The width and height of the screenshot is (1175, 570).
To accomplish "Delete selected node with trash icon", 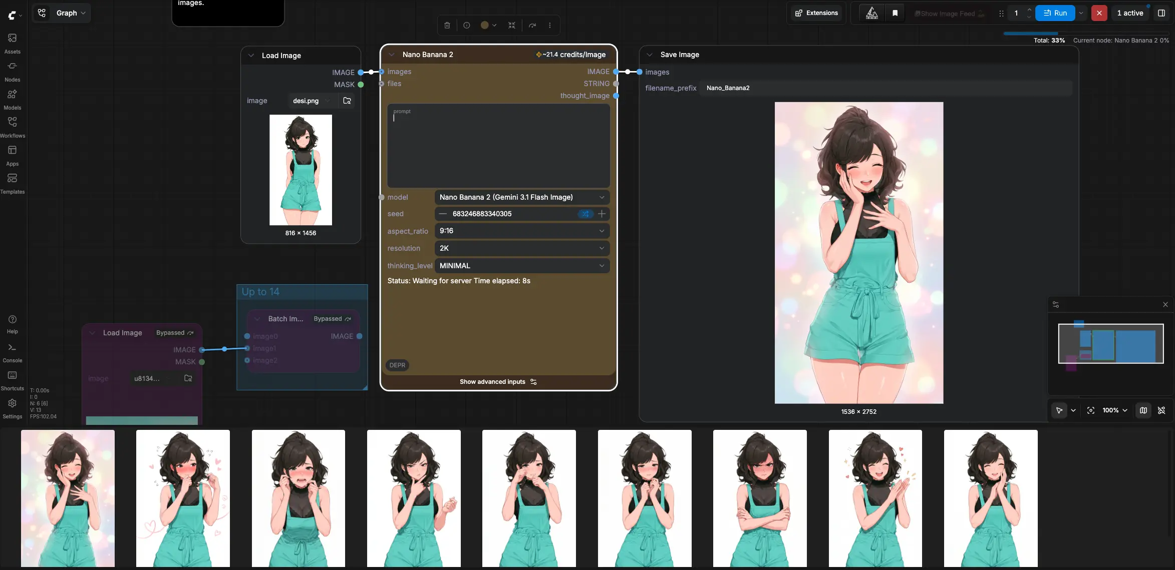I will coord(447,25).
